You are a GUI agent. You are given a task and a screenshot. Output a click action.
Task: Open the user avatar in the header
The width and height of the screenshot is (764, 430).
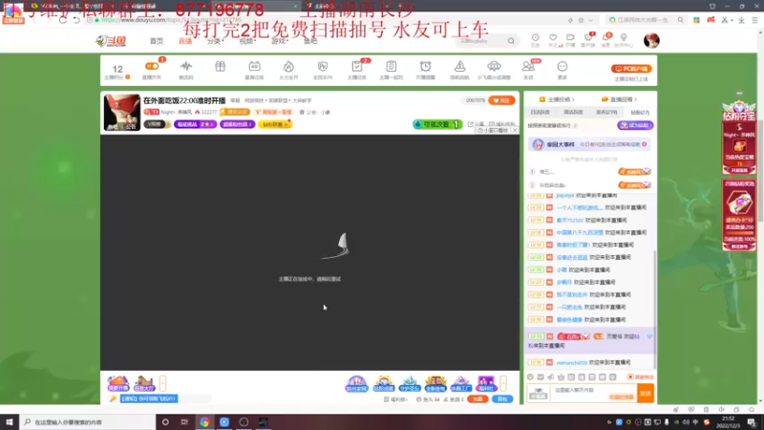[651, 40]
